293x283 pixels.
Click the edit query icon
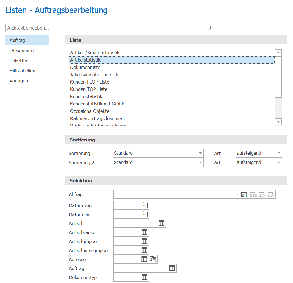click(x=262, y=194)
